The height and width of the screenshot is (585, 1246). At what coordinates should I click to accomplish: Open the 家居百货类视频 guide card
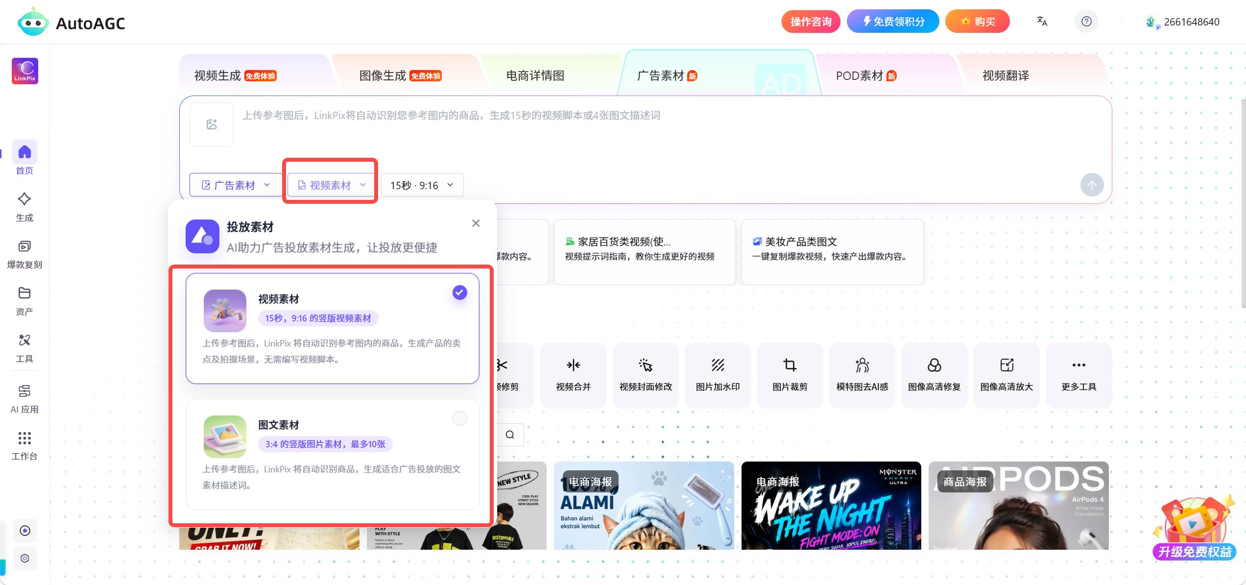645,252
